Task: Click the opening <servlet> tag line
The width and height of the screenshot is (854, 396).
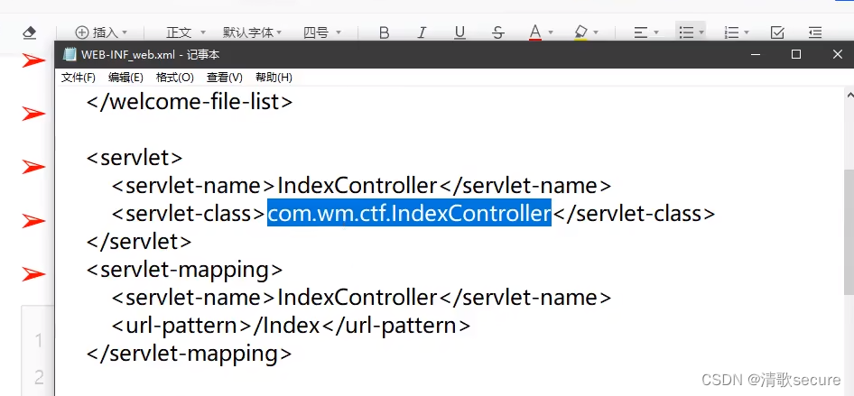Action: pyautogui.click(x=135, y=158)
